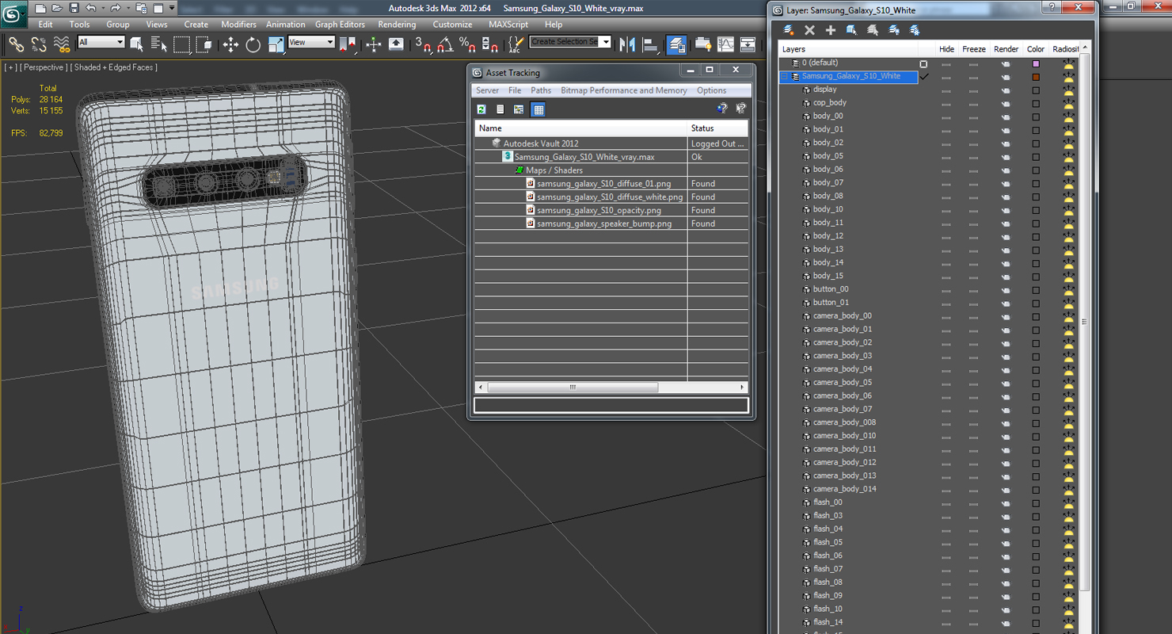Open the Angle Snap toggle

(445, 44)
